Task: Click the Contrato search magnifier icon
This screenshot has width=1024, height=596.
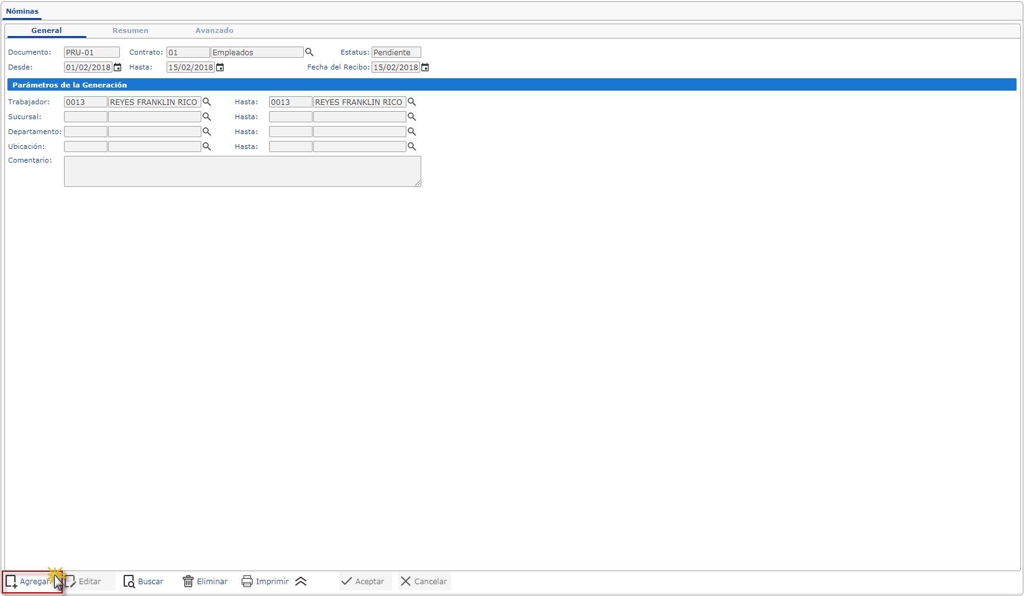Action: point(309,53)
